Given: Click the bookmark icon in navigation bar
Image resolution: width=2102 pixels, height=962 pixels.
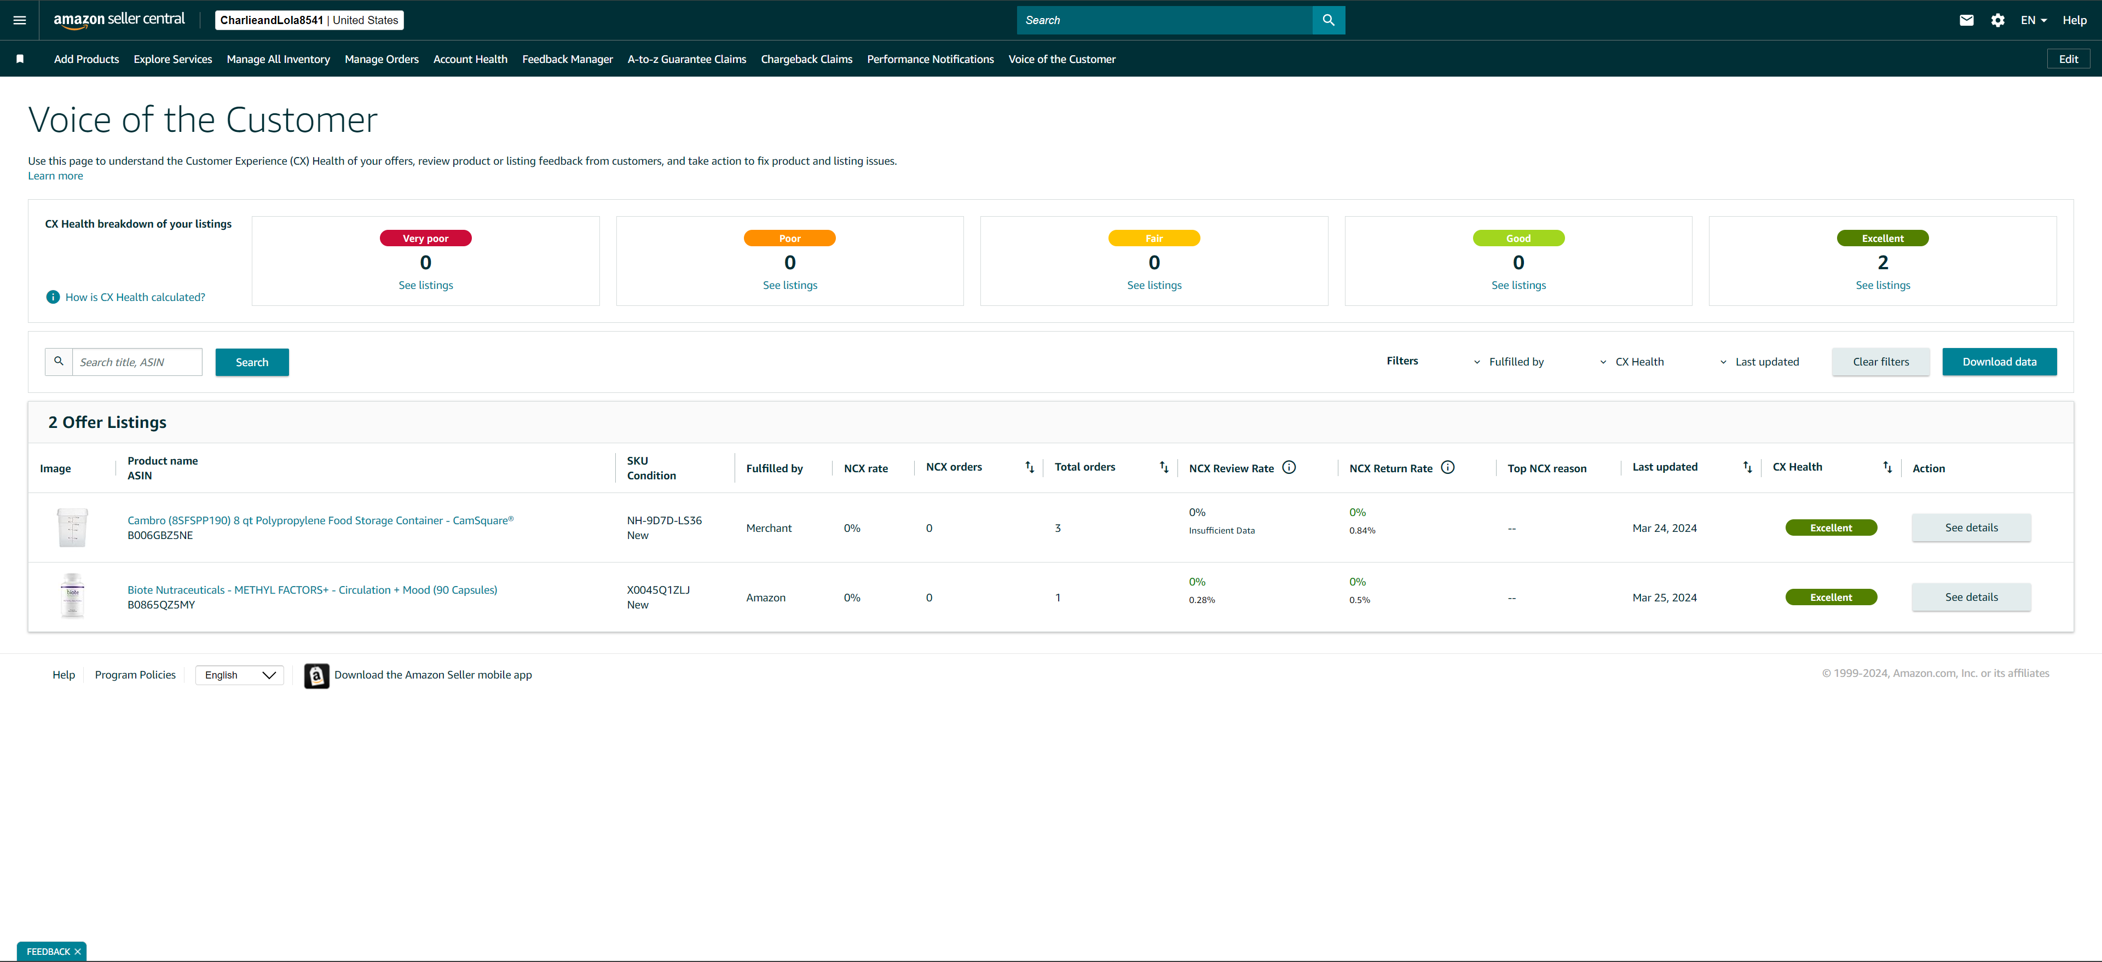Looking at the screenshot, I should click(x=20, y=59).
